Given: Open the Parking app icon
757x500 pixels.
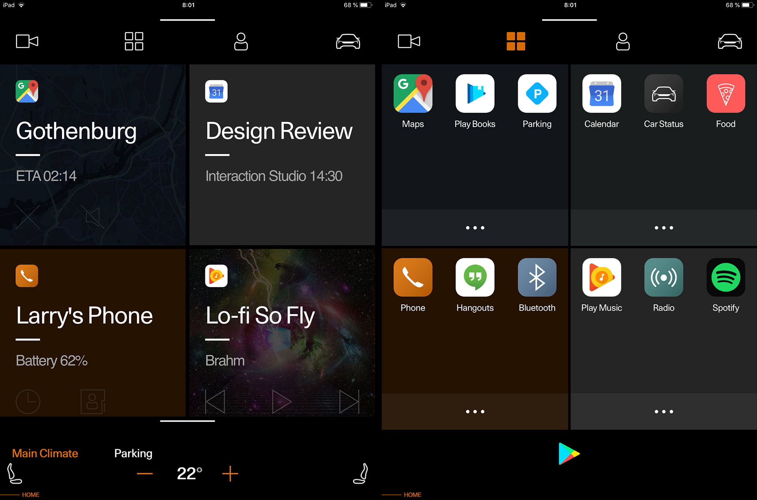Looking at the screenshot, I should point(537,94).
